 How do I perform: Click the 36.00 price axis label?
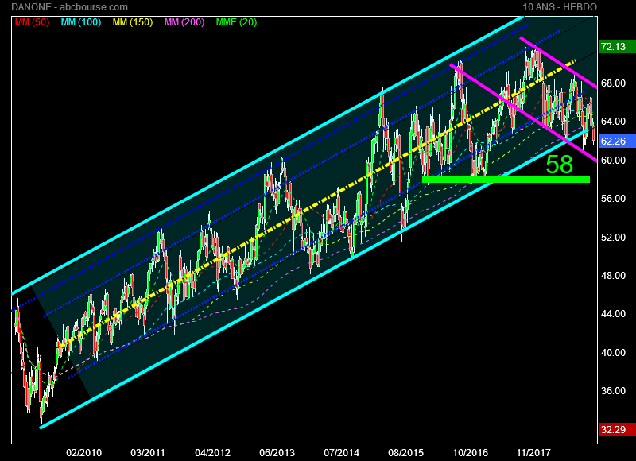tap(613, 390)
